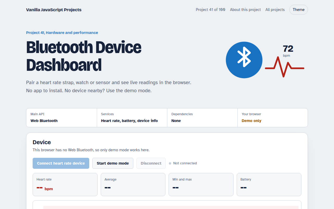
Task: Click Connect heart rate device button
Action: click(61, 163)
